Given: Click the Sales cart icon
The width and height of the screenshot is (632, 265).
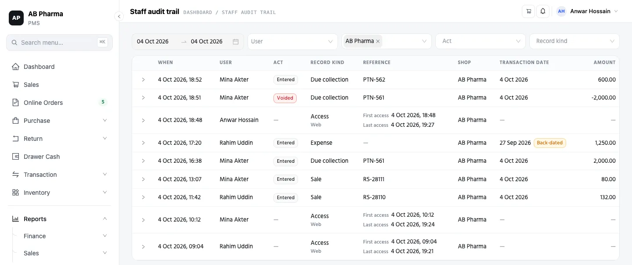Looking at the screenshot, I should pyautogui.click(x=16, y=85).
